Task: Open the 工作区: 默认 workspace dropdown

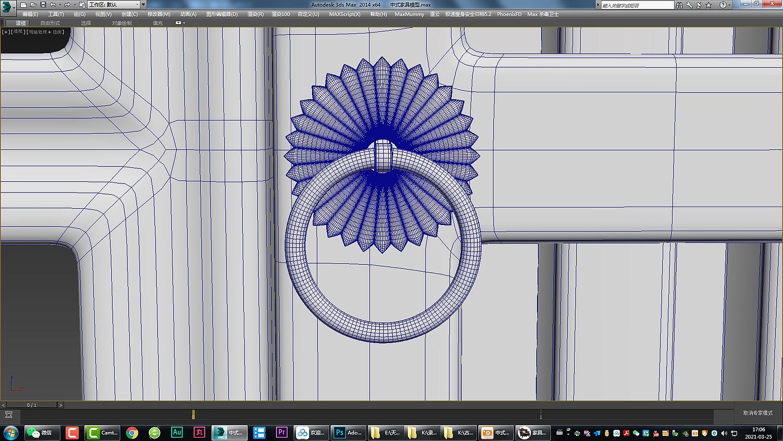Action: [x=113, y=4]
